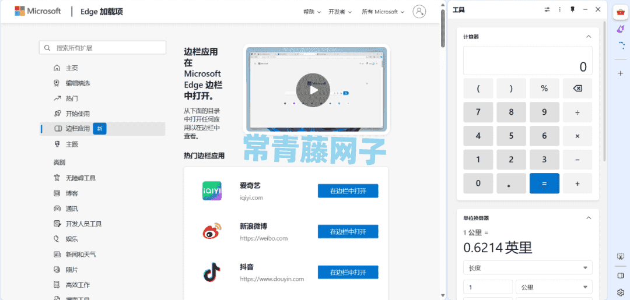Click the iqiyi.com text
Image resolution: width=630 pixels, height=300 pixels.
[x=251, y=197]
